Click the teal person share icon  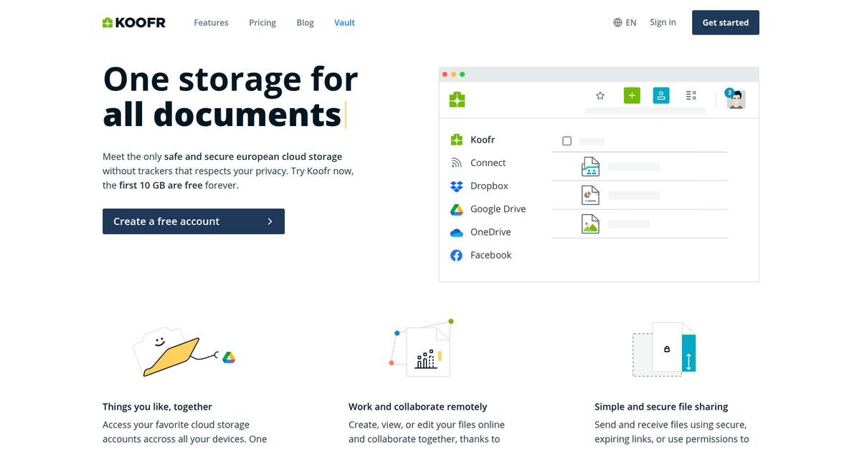point(661,95)
